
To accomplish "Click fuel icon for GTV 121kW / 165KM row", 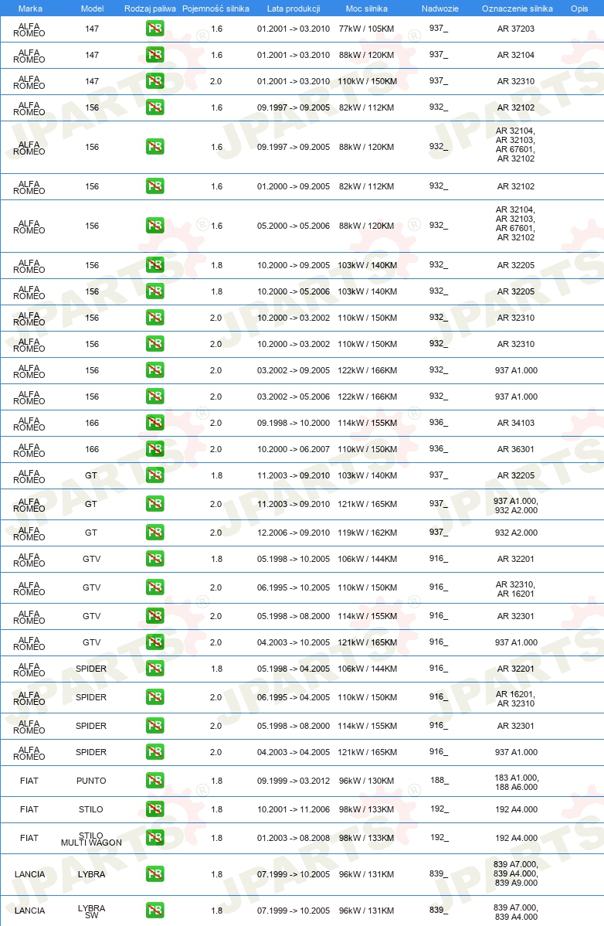I will click(x=155, y=642).
